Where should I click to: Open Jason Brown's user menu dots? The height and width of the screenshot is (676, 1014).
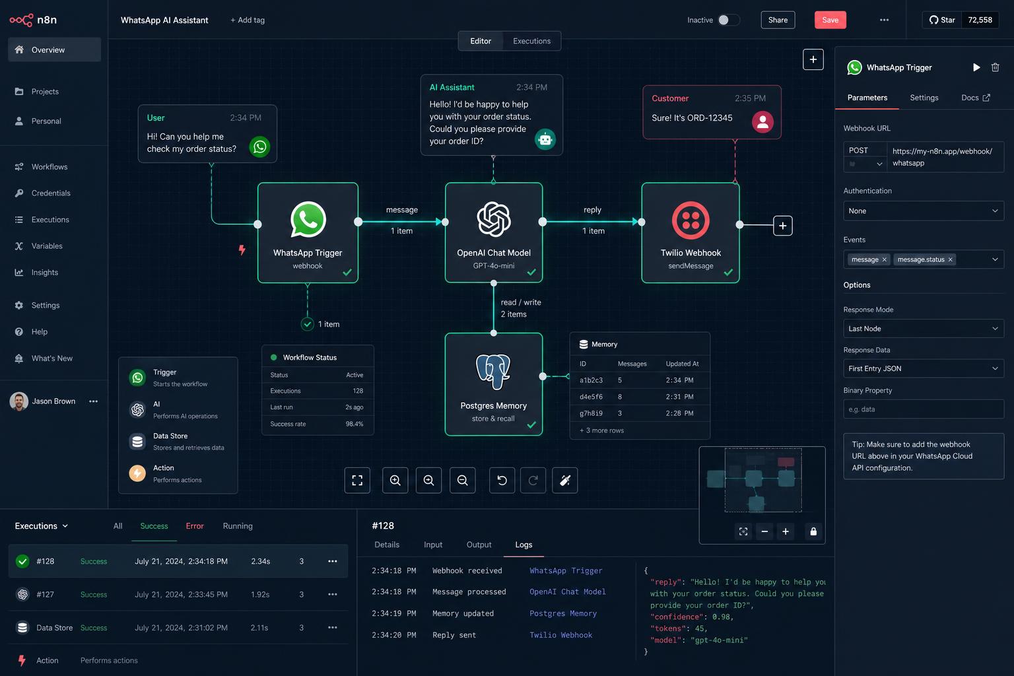pyautogui.click(x=93, y=401)
